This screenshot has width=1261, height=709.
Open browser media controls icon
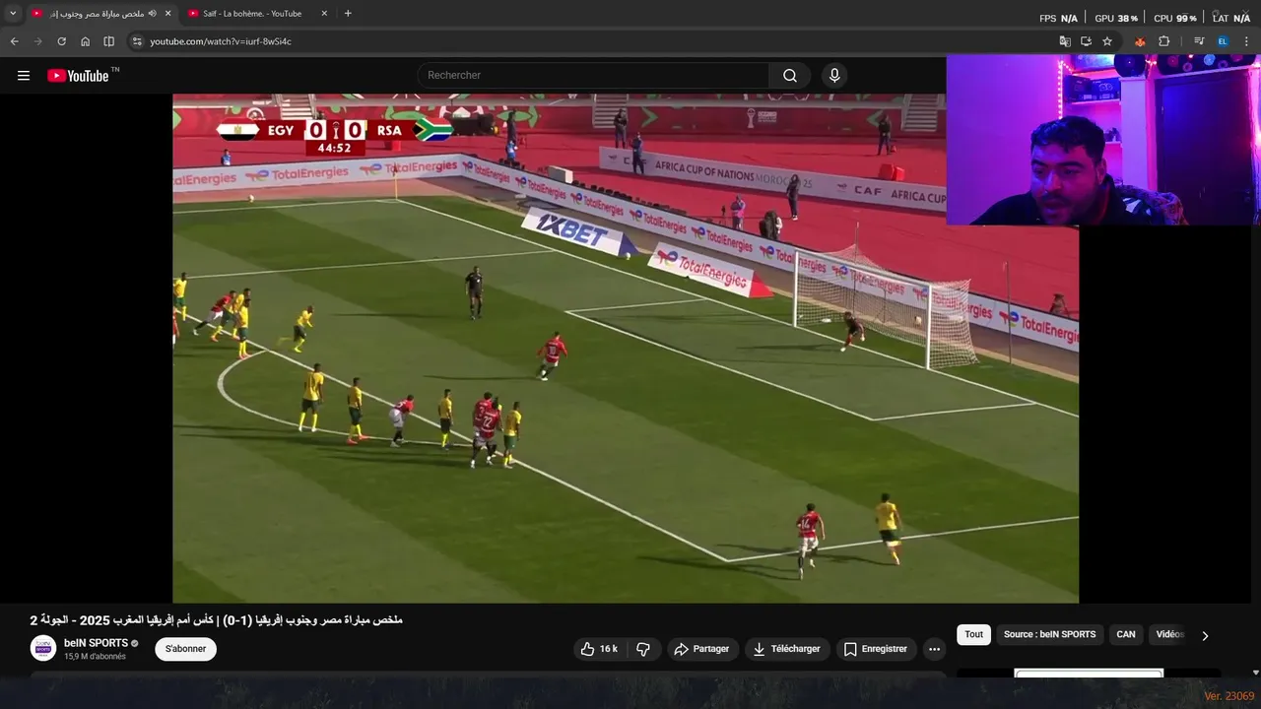[x=1199, y=41]
